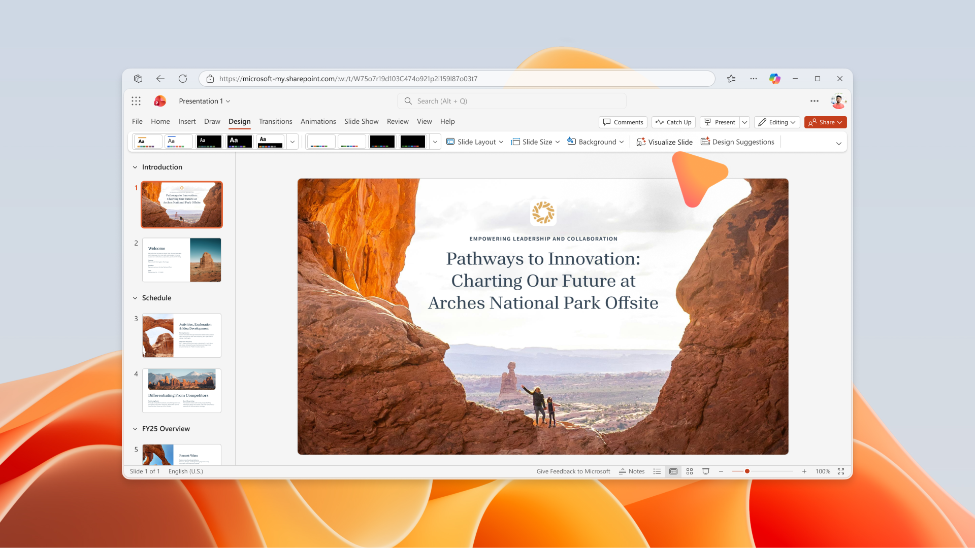This screenshot has width=975, height=548.
Task: Open the Home tab
Action: [x=160, y=121]
